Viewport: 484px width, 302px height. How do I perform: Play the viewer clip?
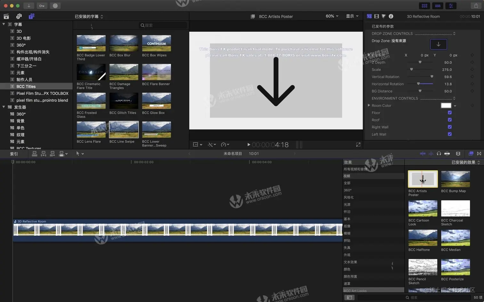(248, 145)
